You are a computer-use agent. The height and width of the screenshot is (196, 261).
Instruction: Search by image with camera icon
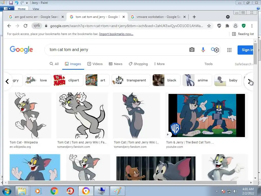click(192, 50)
